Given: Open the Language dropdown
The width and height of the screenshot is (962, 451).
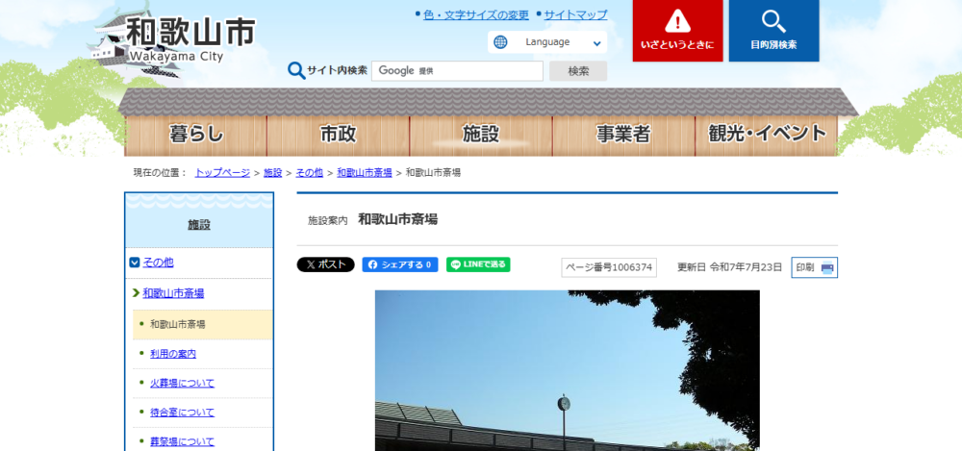Looking at the screenshot, I should pos(547,42).
